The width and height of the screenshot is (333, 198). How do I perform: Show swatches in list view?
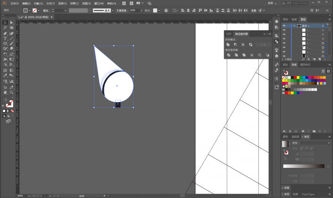[x=323, y=71]
